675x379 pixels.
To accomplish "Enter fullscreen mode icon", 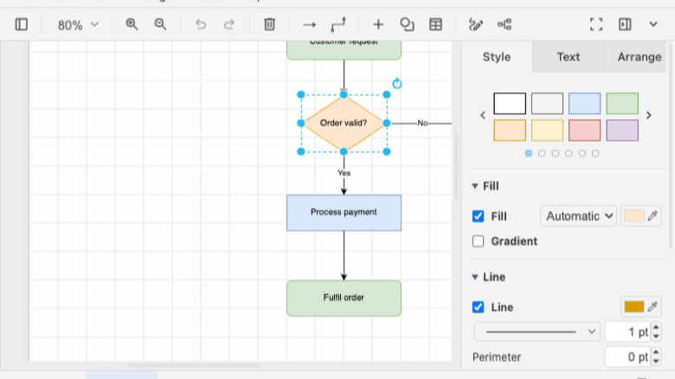I will point(596,24).
